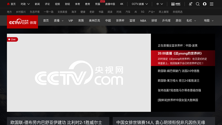Click the AIGC logo icon

[176, 4]
